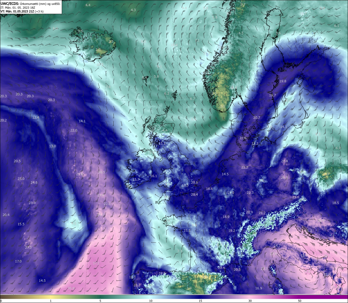
Task: Select the 22.7 value label
Action: coord(245,167)
